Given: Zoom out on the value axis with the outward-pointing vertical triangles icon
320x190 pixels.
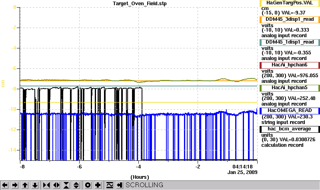Looking at the screenshot, I should coord(76,185).
